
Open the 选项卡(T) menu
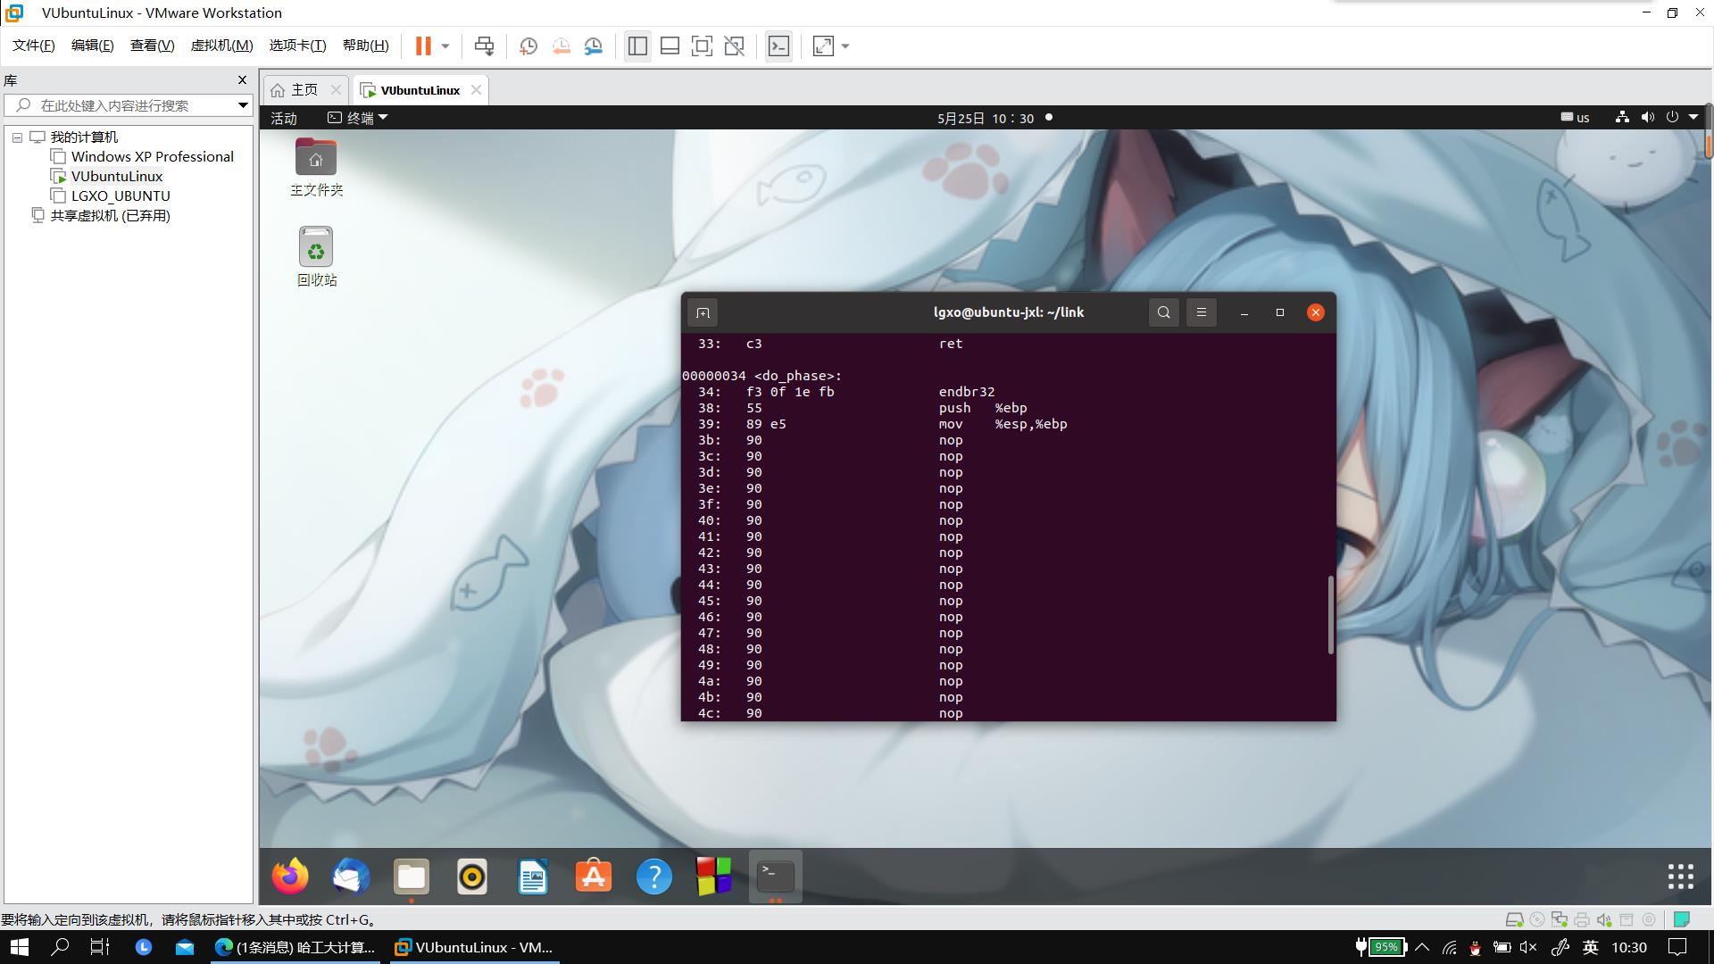coord(297,46)
